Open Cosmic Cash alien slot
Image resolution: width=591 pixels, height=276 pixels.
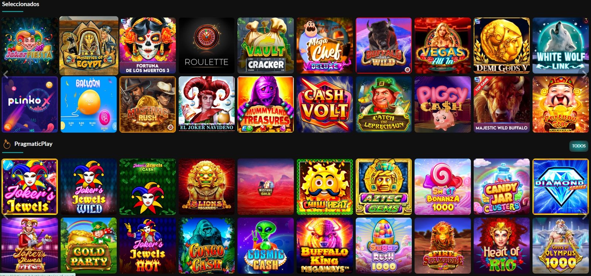click(x=266, y=246)
